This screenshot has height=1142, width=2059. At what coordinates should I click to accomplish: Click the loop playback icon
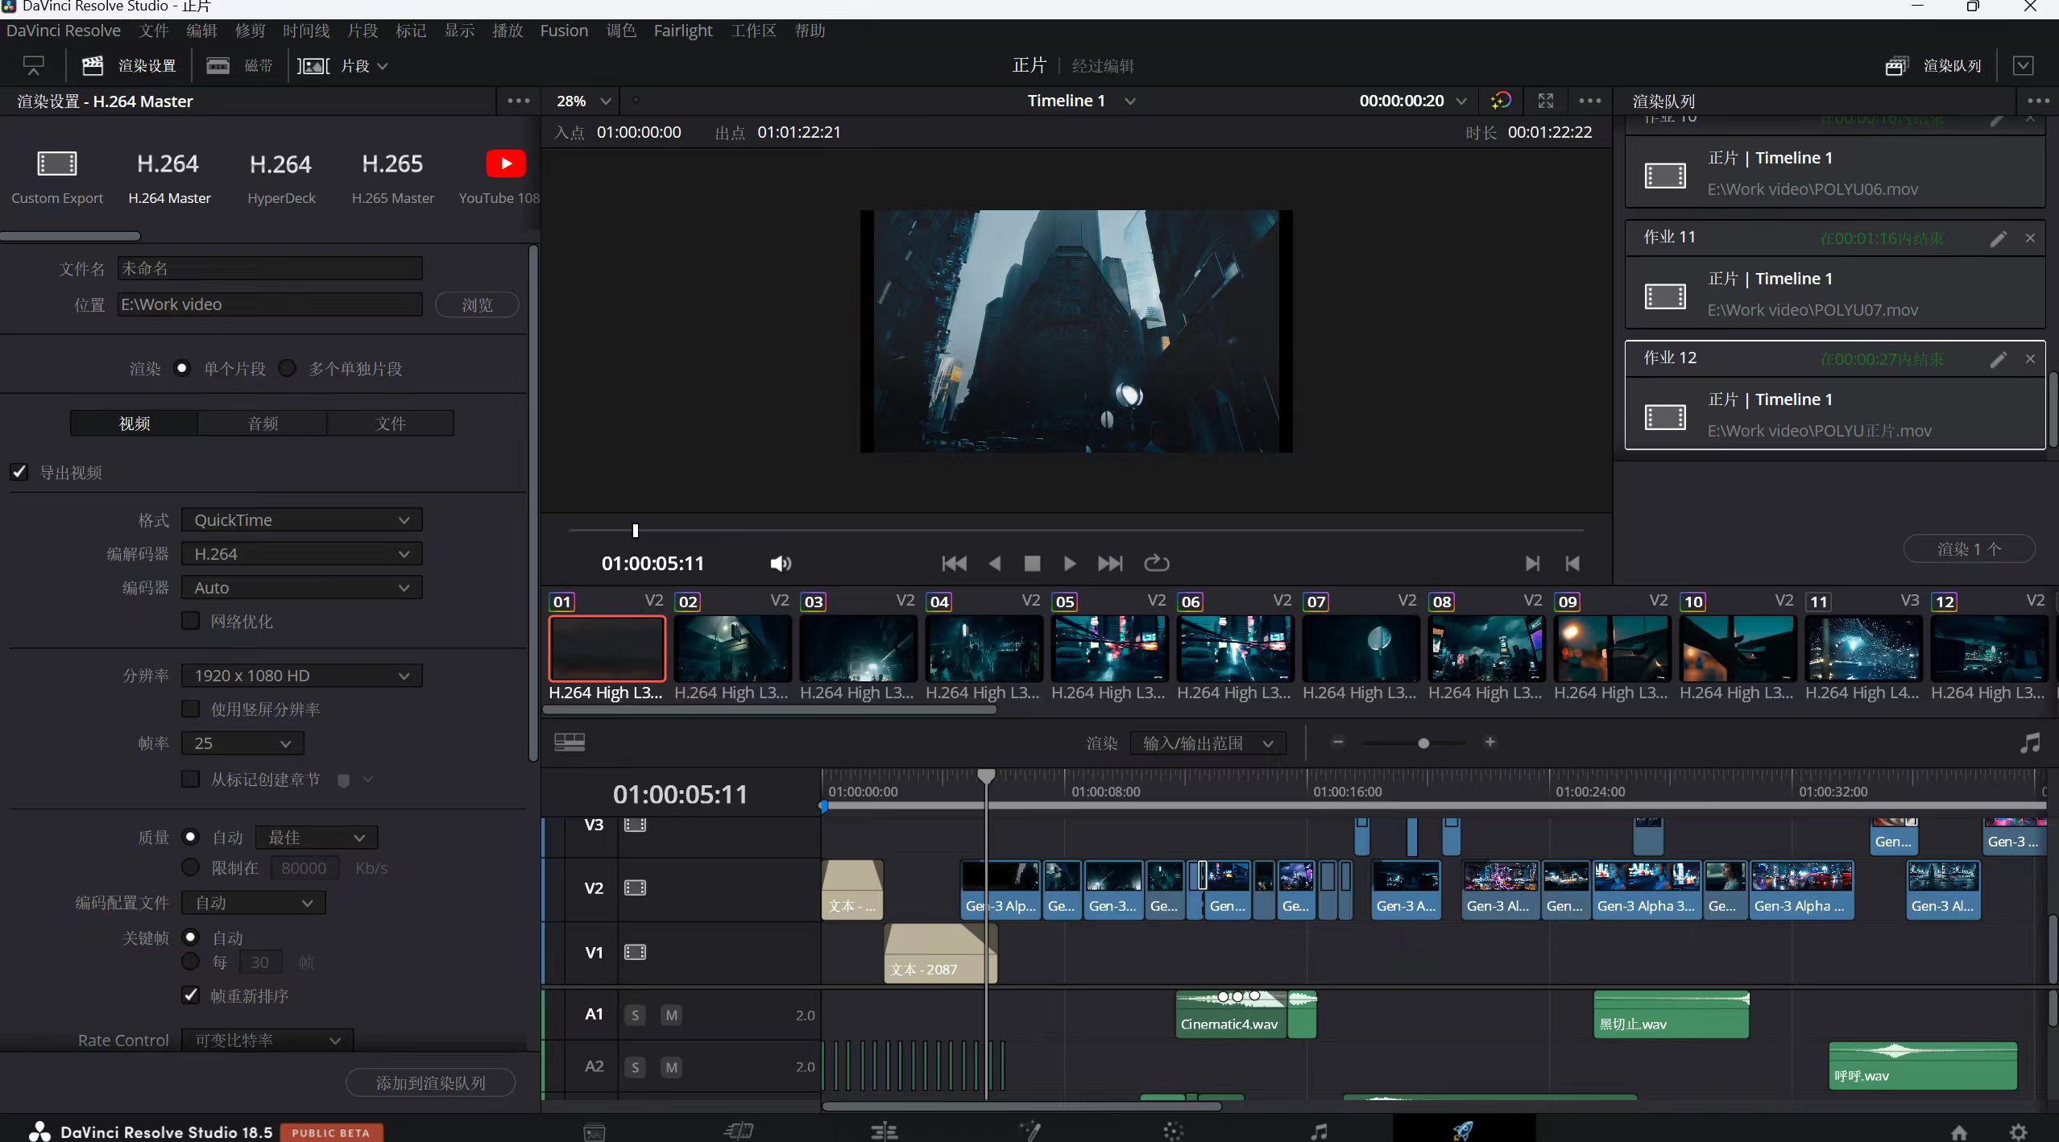click(x=1156, y=563)
